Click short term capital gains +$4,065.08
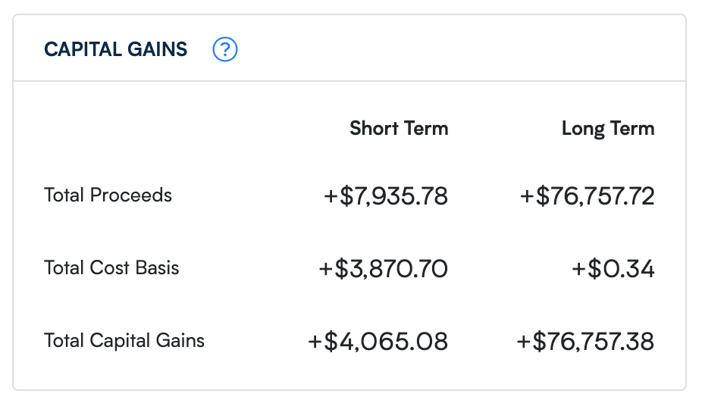The height and width of the screenshot is (403, 702). (x=378, y=342)
